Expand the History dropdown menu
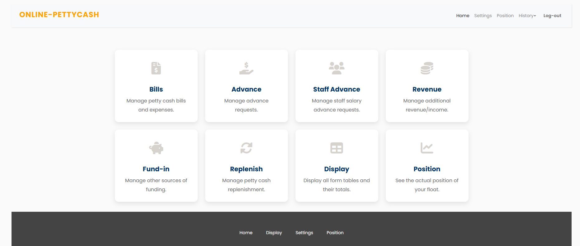The width and height of the screenshot is (580, 246). [x=527, y=16]
